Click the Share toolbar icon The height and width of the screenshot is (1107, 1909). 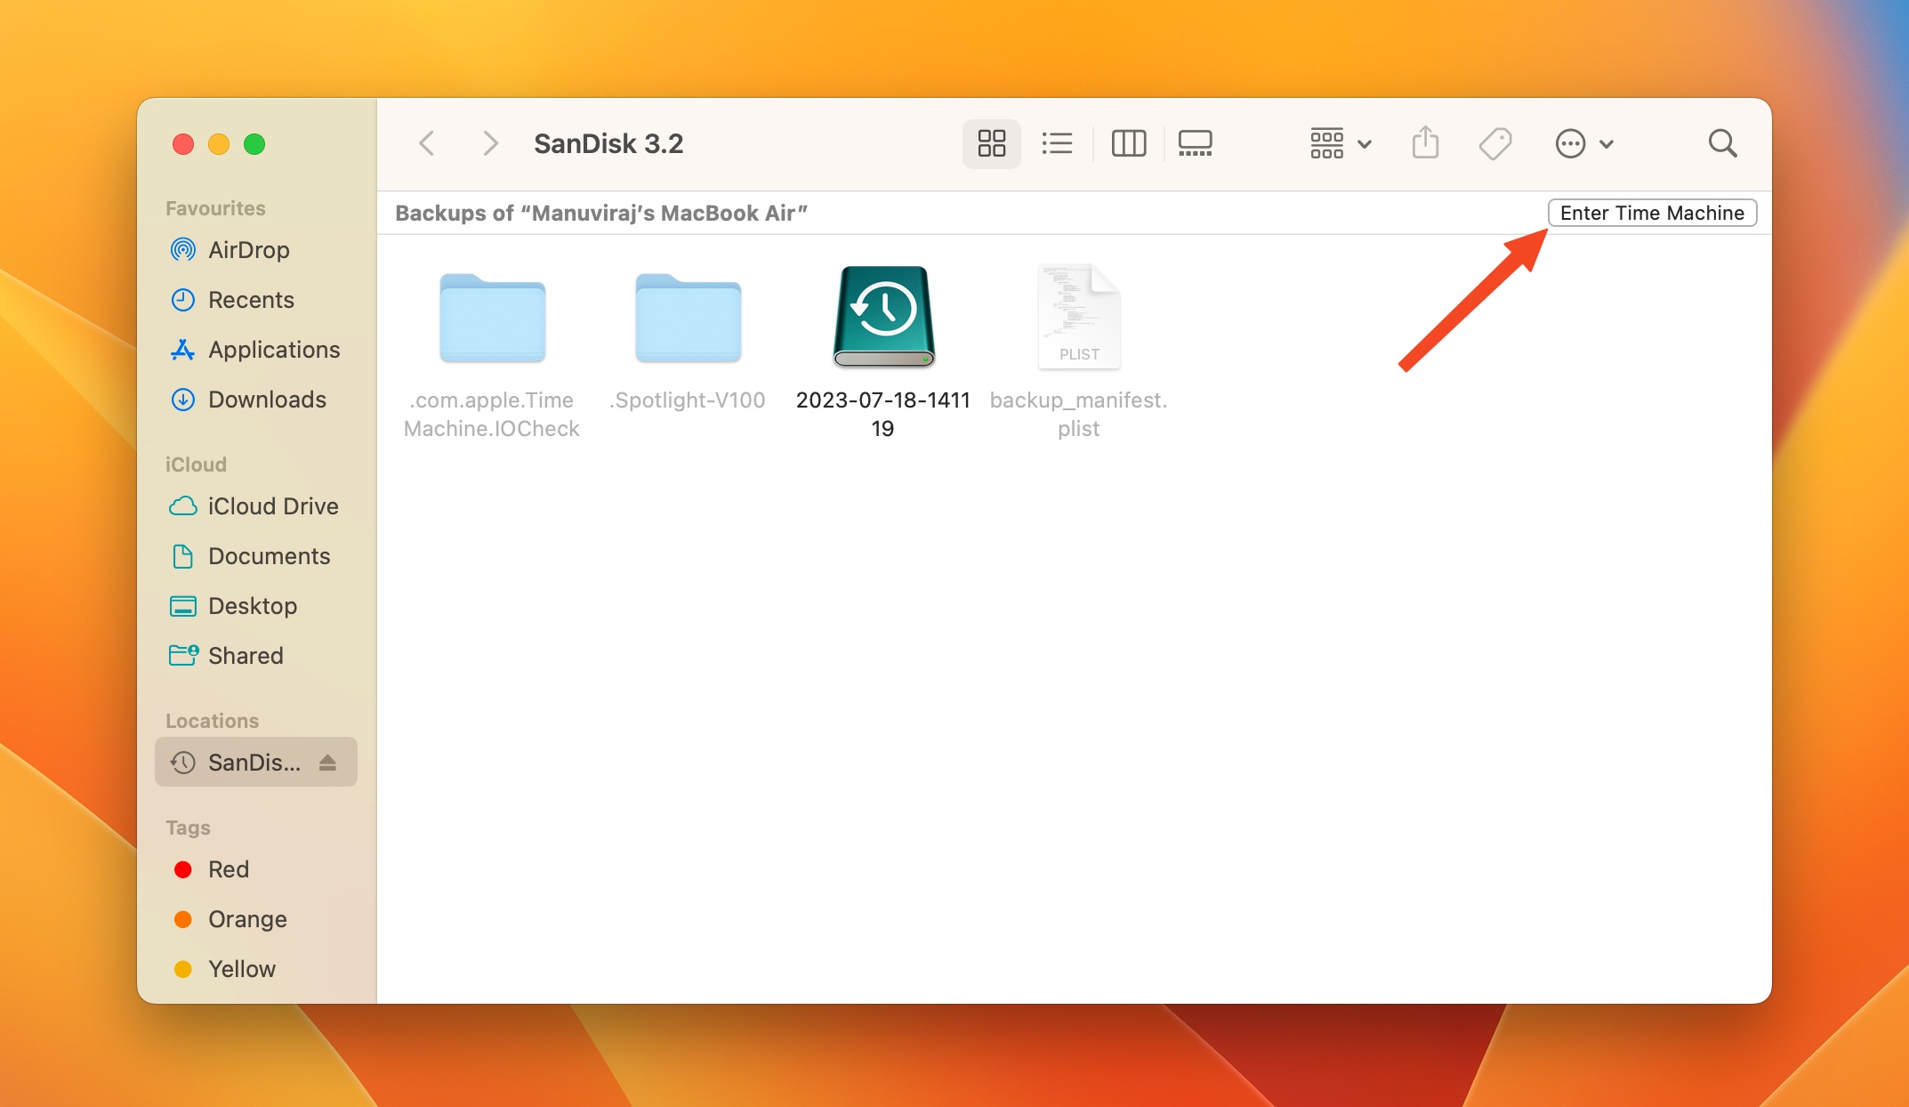(1425, 142)
